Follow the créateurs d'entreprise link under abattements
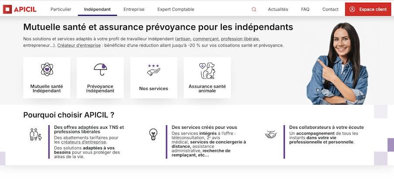Image resolution: width=394 pixels, height=179 pixels. click(84, 142)
